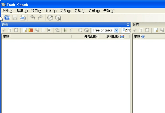
Task: Paste clipboard icon in the 任务 panel toolbar
Action: click(x=16, y=30)
